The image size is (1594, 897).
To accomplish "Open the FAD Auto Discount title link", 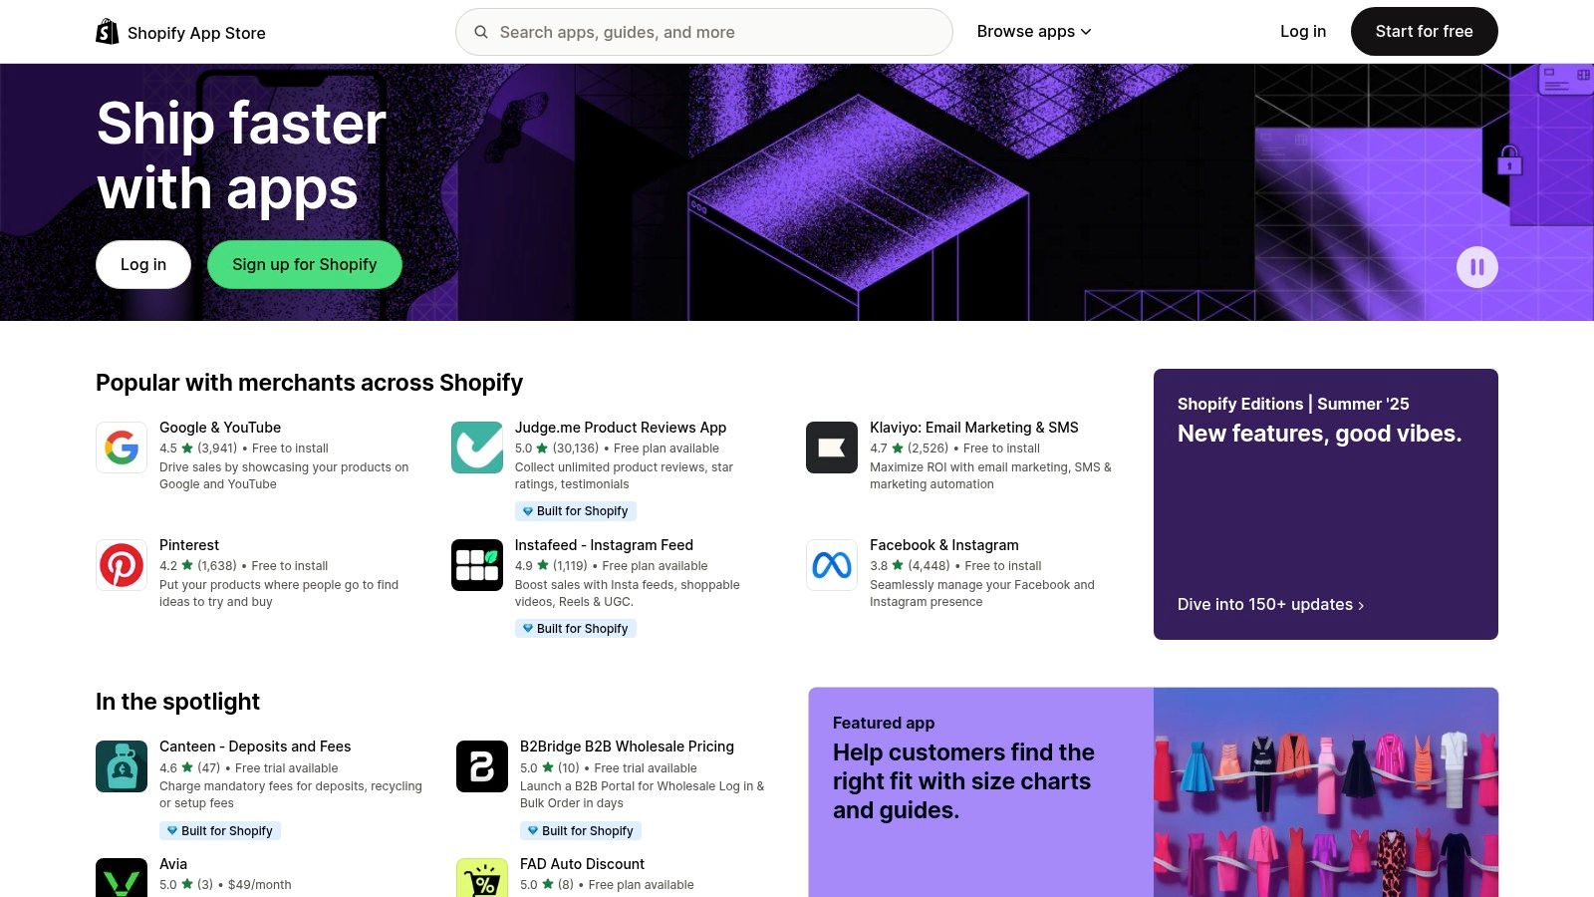I will 582,864.
